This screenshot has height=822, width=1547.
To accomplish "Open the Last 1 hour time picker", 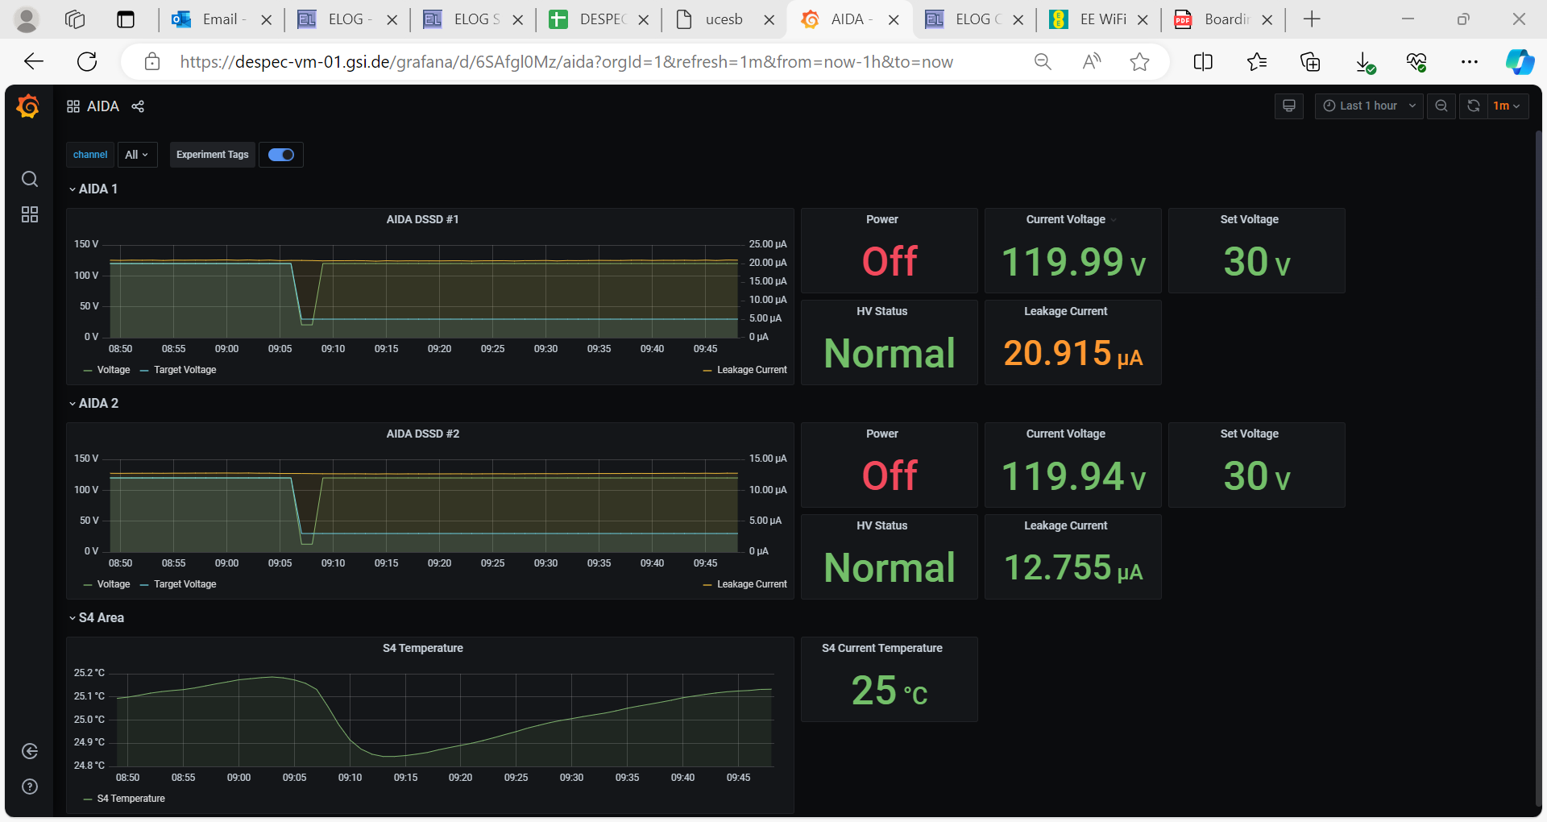I will point(1368,106).
